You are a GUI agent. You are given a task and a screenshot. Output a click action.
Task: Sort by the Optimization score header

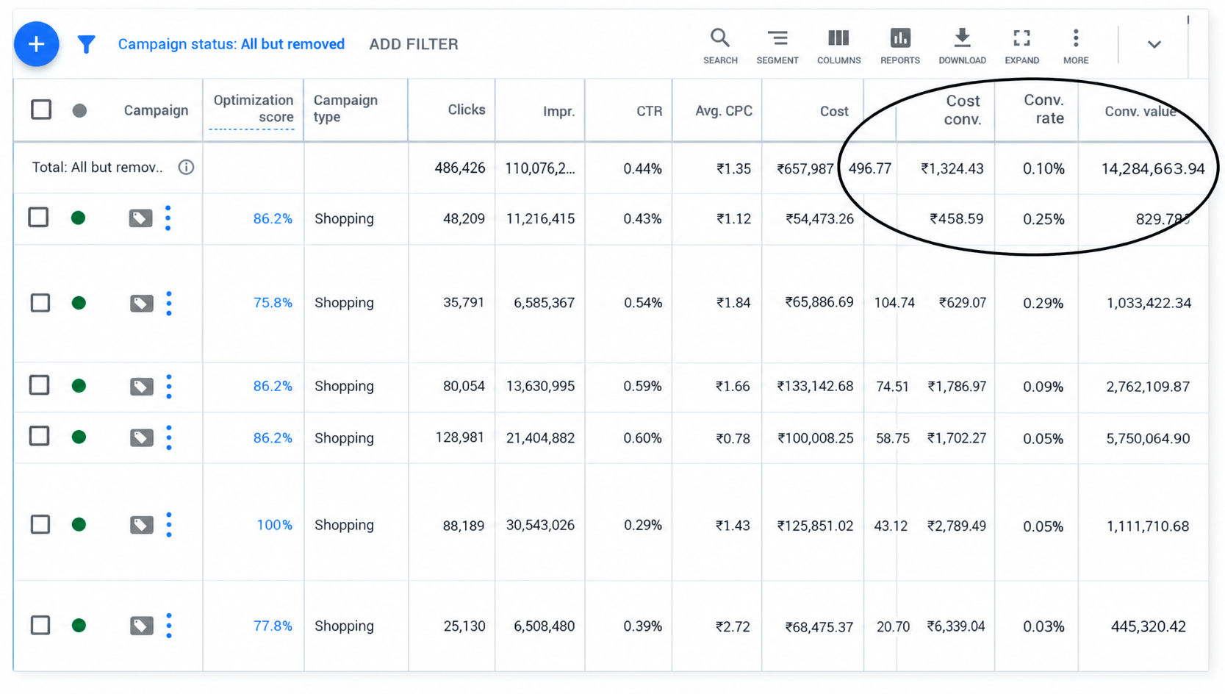(253, 109)
